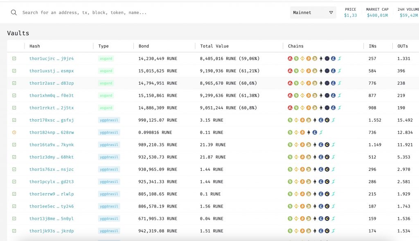This screenshot has width=419, height=241.
Task: Click the active status icon for thor16ta9x vault
Action: (x=14, y=145)
